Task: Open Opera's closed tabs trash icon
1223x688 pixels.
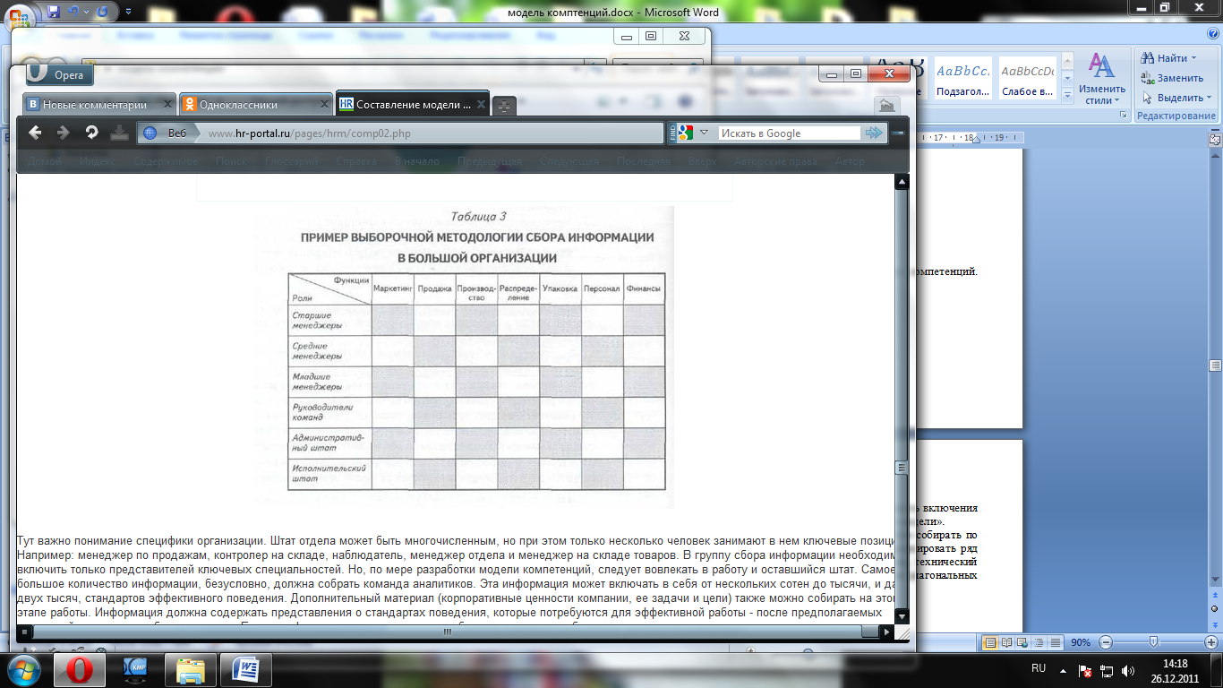Action: (885, 105)
